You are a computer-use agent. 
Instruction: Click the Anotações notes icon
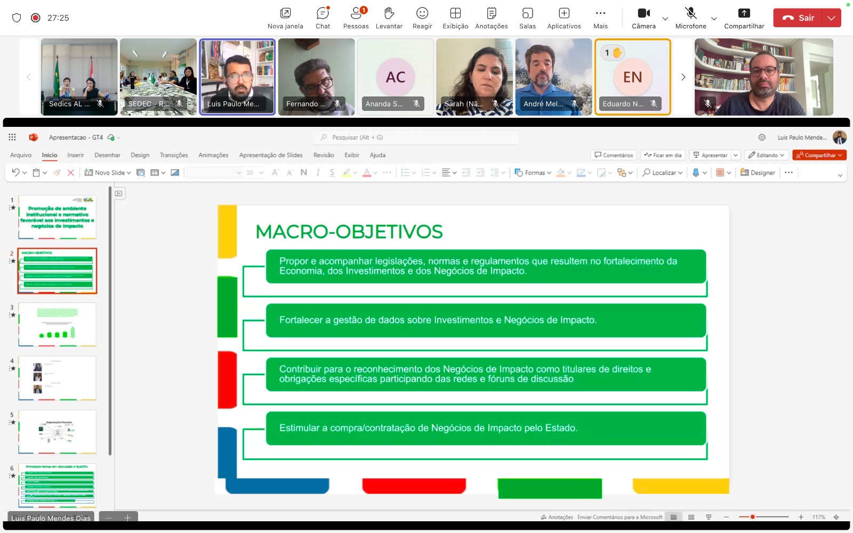[x=491, y=18]
